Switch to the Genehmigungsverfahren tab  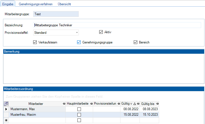[36, 4]
